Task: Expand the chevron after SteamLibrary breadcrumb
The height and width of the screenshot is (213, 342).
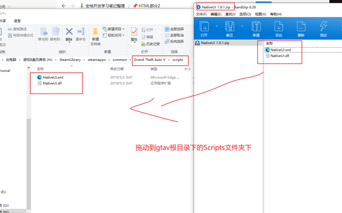Action: [x=84, y=60]
